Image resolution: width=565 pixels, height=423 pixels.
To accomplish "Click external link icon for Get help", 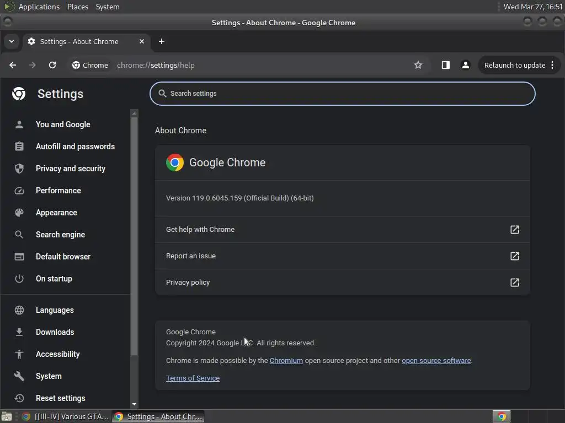I will (x=515, y=230).
